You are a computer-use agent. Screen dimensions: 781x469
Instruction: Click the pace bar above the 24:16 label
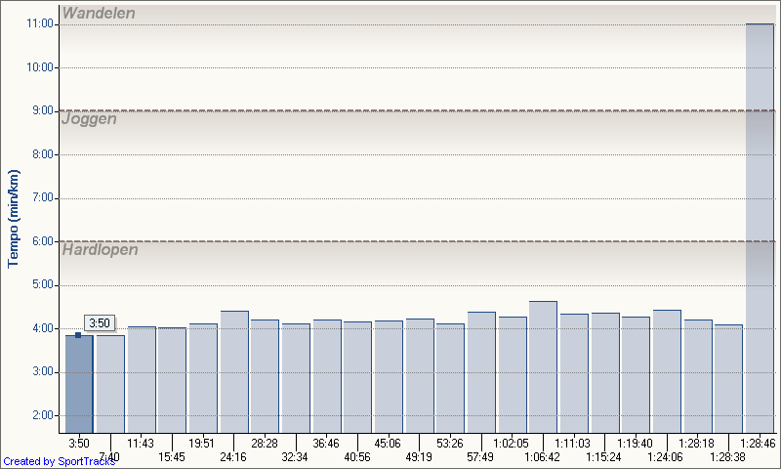click(234, 372)
